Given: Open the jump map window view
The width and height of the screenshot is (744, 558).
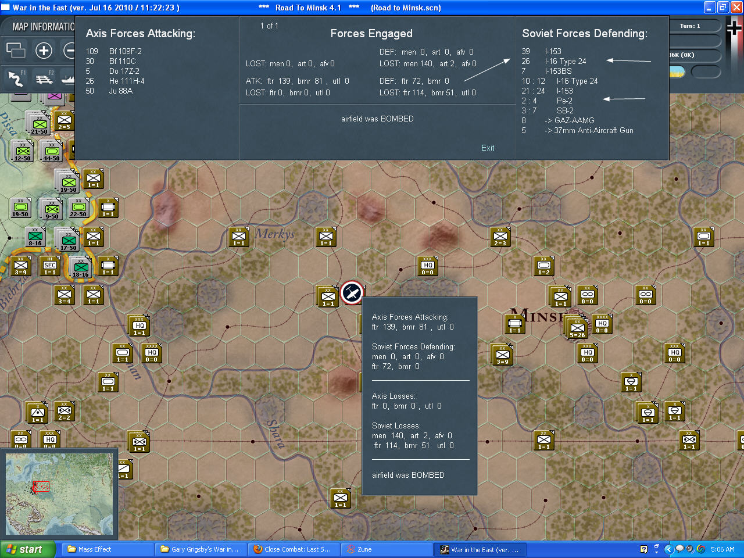Looking at the screenshot, I should coord(16,51).
